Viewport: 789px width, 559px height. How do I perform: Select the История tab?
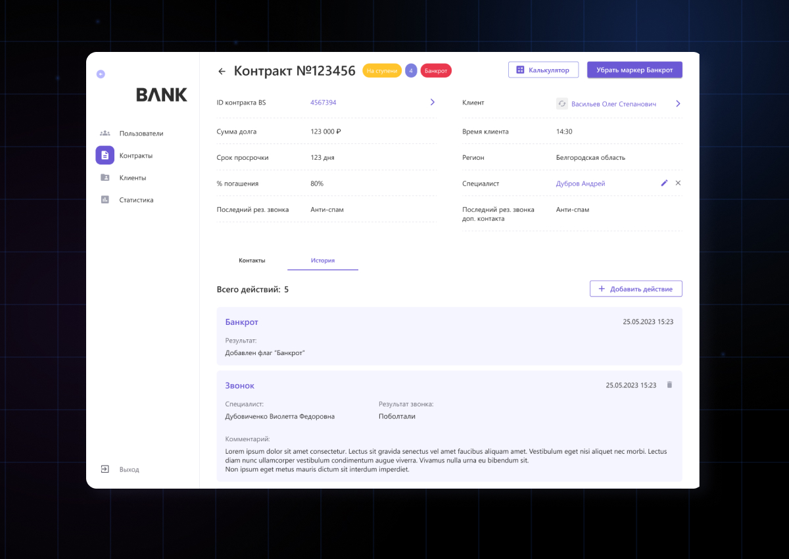(x=322, y=260)
